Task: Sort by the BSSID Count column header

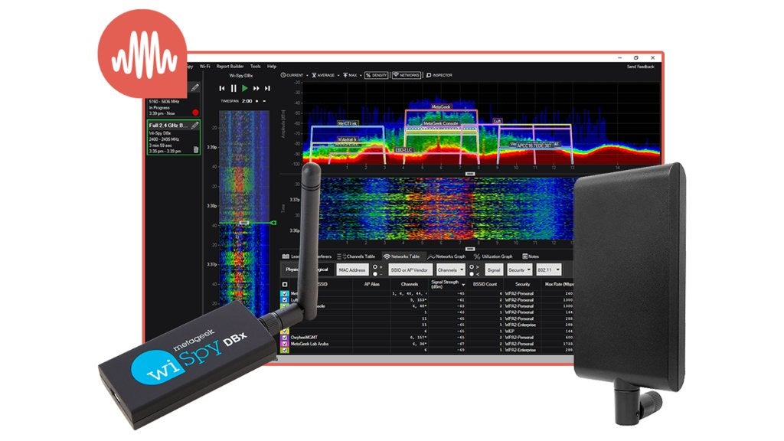Action: tap(485, 284)
